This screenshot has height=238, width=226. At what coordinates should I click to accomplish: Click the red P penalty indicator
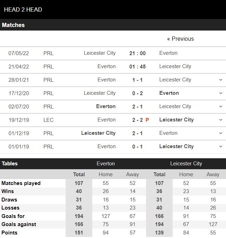(x=147, y=120)
